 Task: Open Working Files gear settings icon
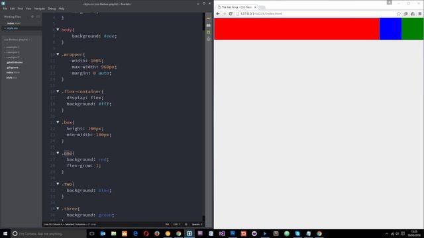pos(32,17)
